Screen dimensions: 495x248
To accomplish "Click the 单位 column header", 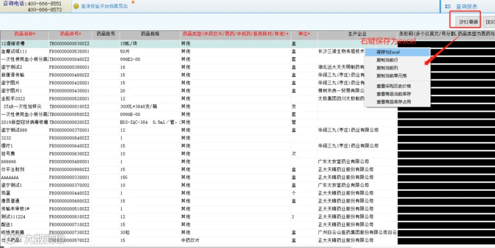I will (304, 34).
